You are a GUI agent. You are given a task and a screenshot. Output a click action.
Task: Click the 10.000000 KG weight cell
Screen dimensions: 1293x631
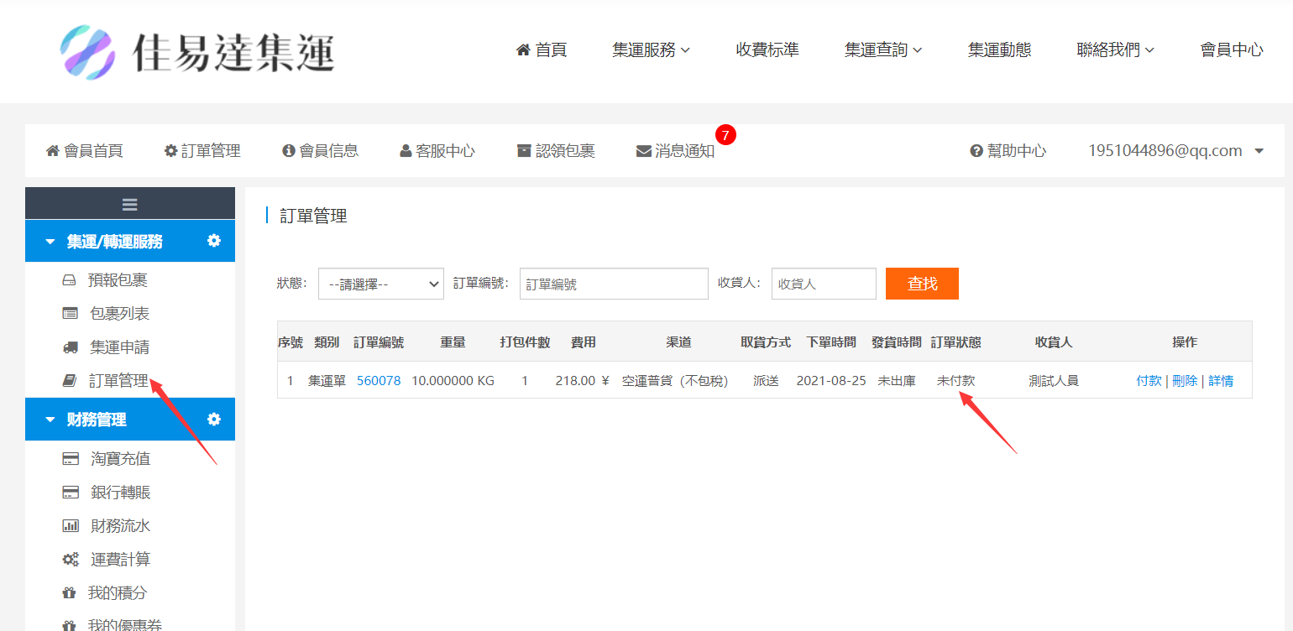453,381
